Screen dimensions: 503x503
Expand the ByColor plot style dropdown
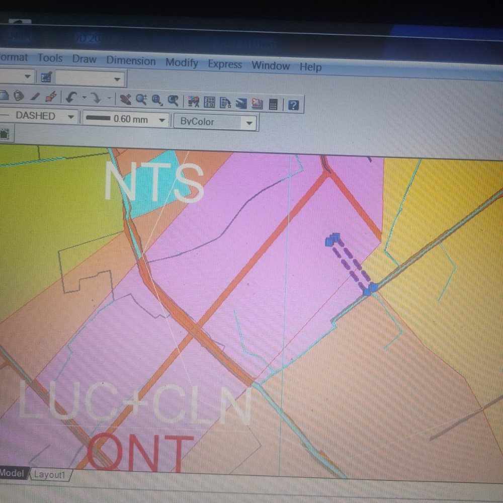248,123
